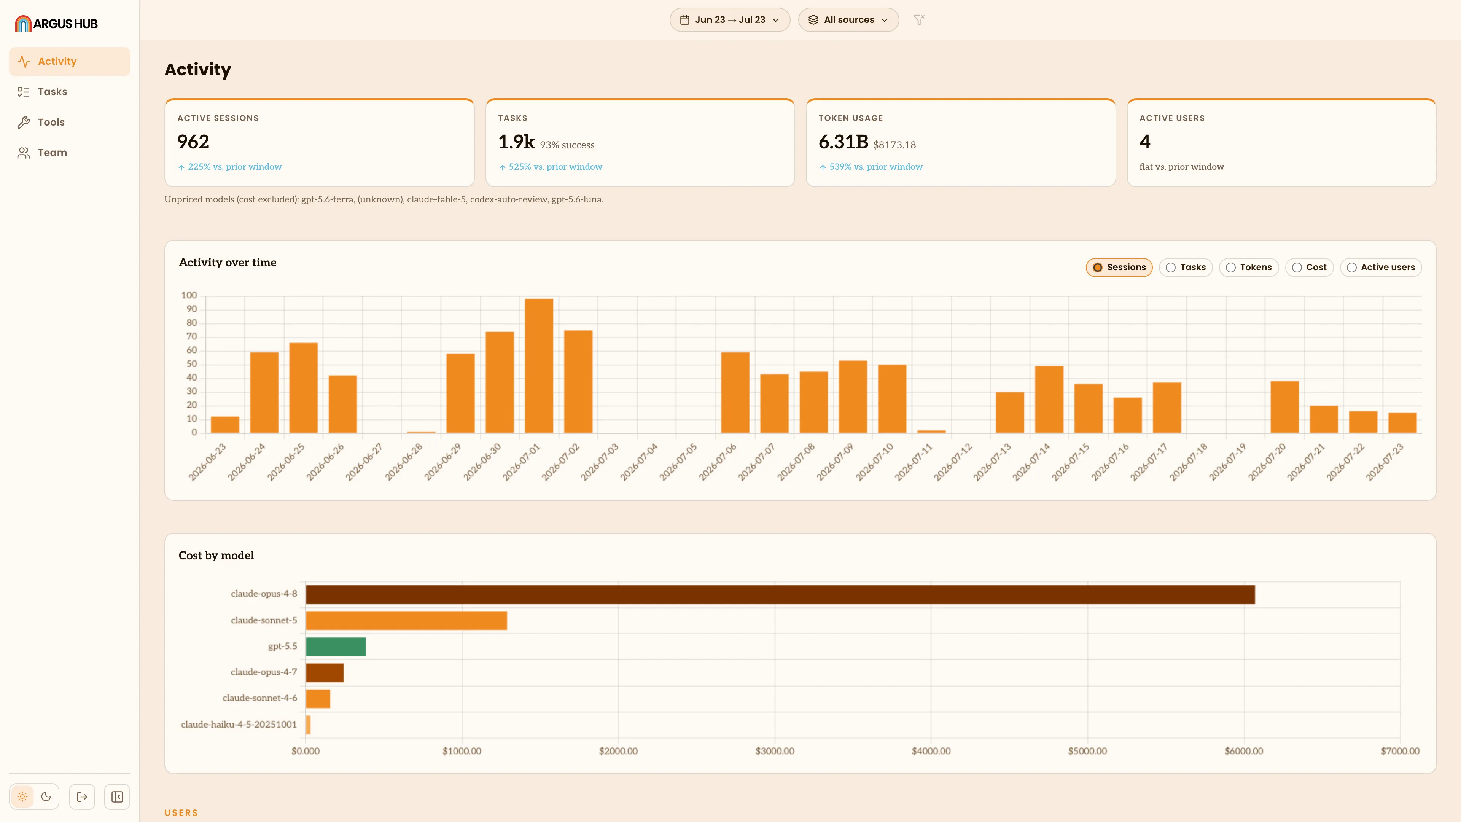This screenshot has height=822, width=1461.
Task: Click the USERS section heading
Action: point(181,813)
